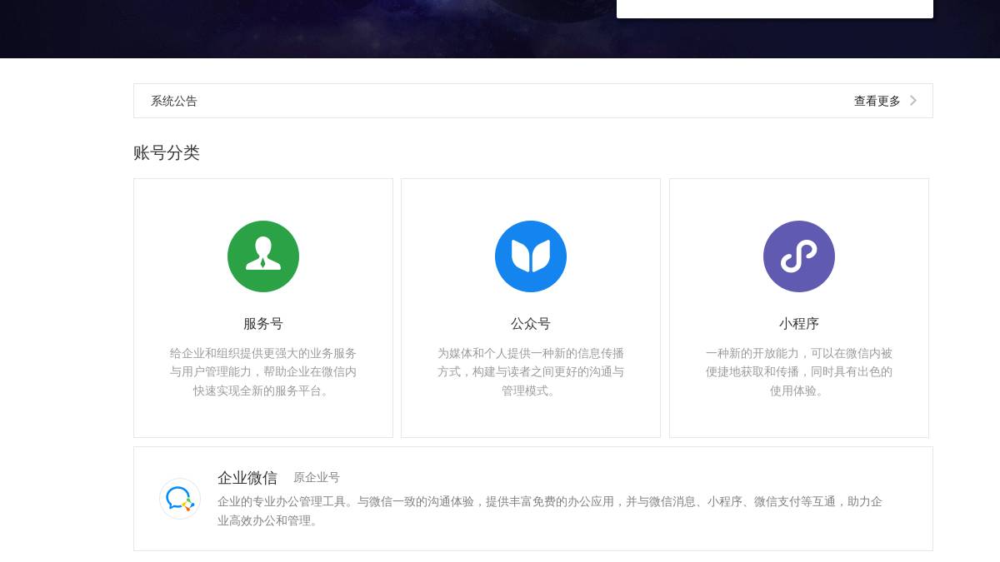
Task: Open the 服务号 category card
Action: tap(263, 307)
